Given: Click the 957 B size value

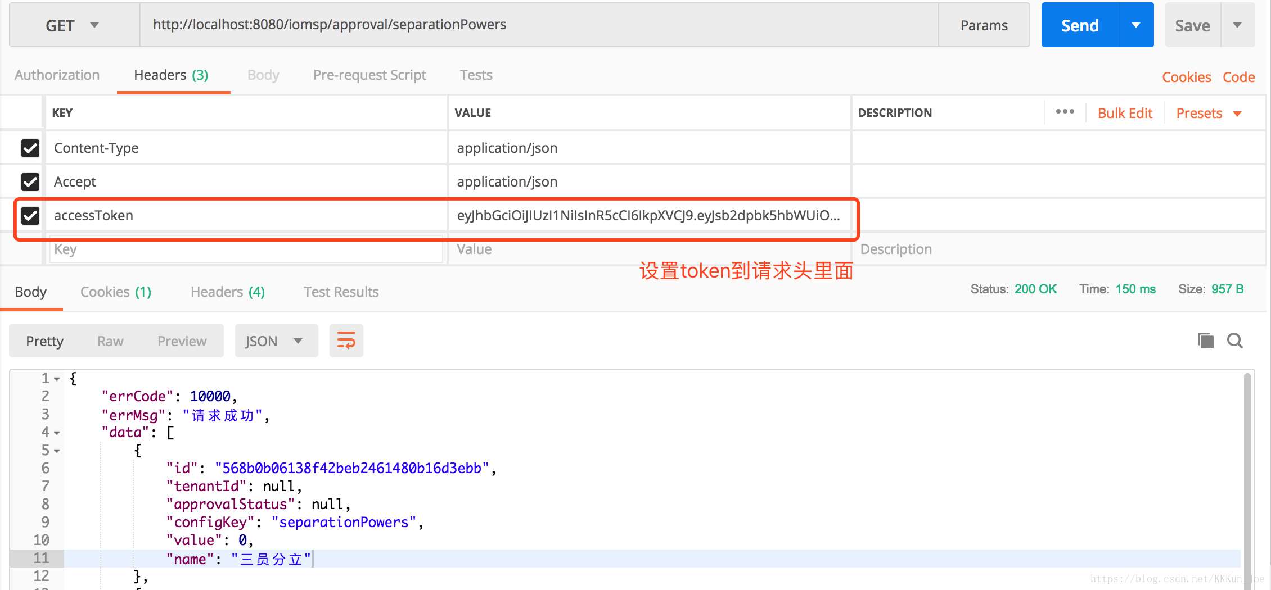Looking at the screenshot, I should (x=1227, y=289).
